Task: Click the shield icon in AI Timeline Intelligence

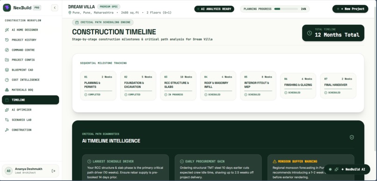Action: (x=352, y=137)
